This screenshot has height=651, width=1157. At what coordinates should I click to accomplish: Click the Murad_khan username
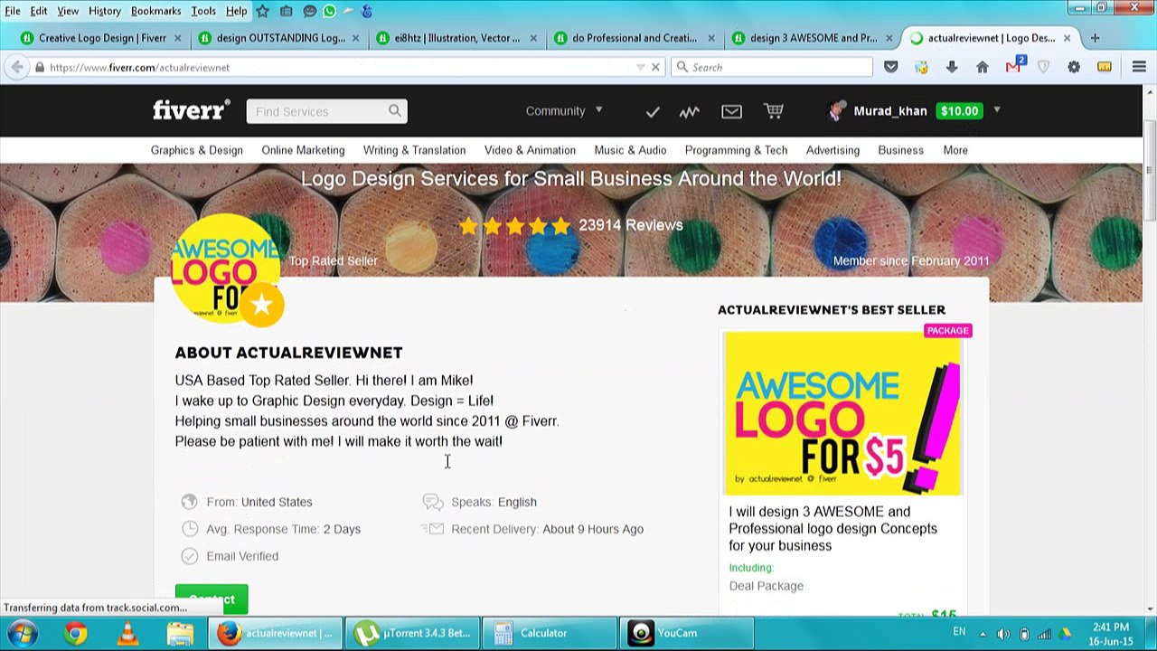[x=890, y=111]
